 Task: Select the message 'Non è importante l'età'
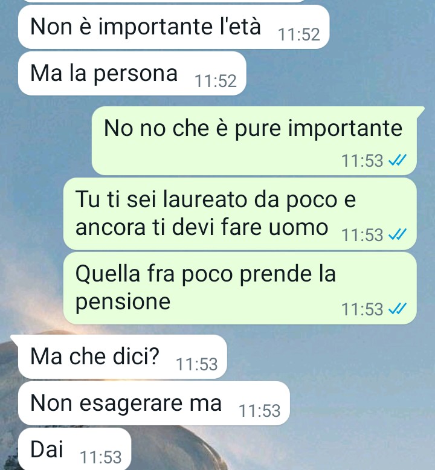click(x=174, y=27)
